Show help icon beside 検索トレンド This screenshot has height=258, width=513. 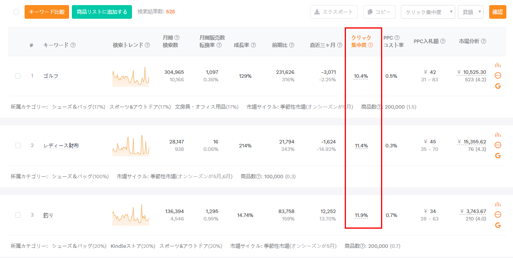click(147, 45)
